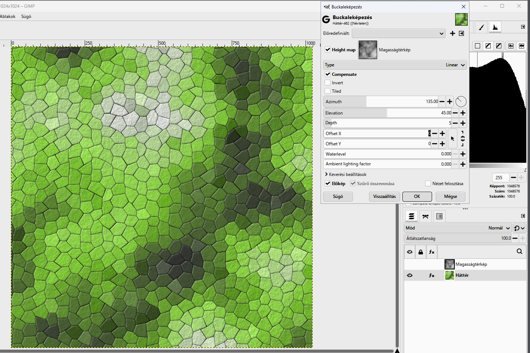Click the Átlátszatlanság opacity slider
This screenshot has width=530, height=353.
point(458,238)
